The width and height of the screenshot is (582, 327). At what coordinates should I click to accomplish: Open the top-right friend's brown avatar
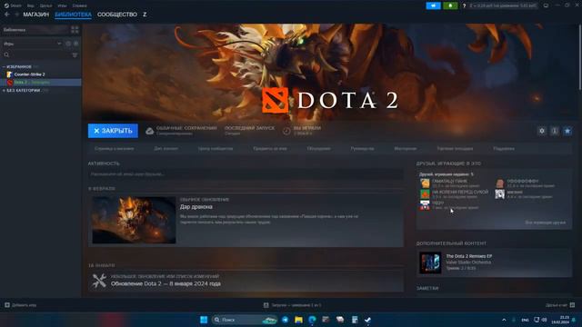coord(500,183)
